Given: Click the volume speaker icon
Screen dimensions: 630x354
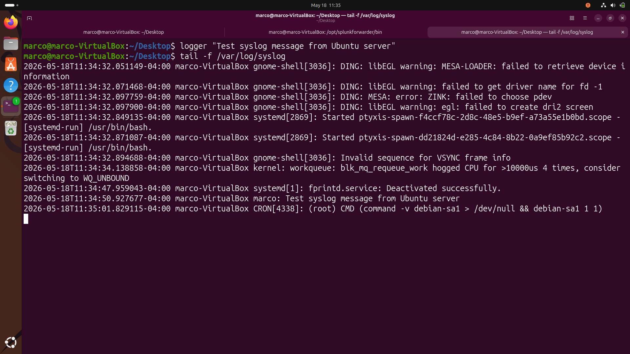Looking at the screenshot, I should (613, 5).
